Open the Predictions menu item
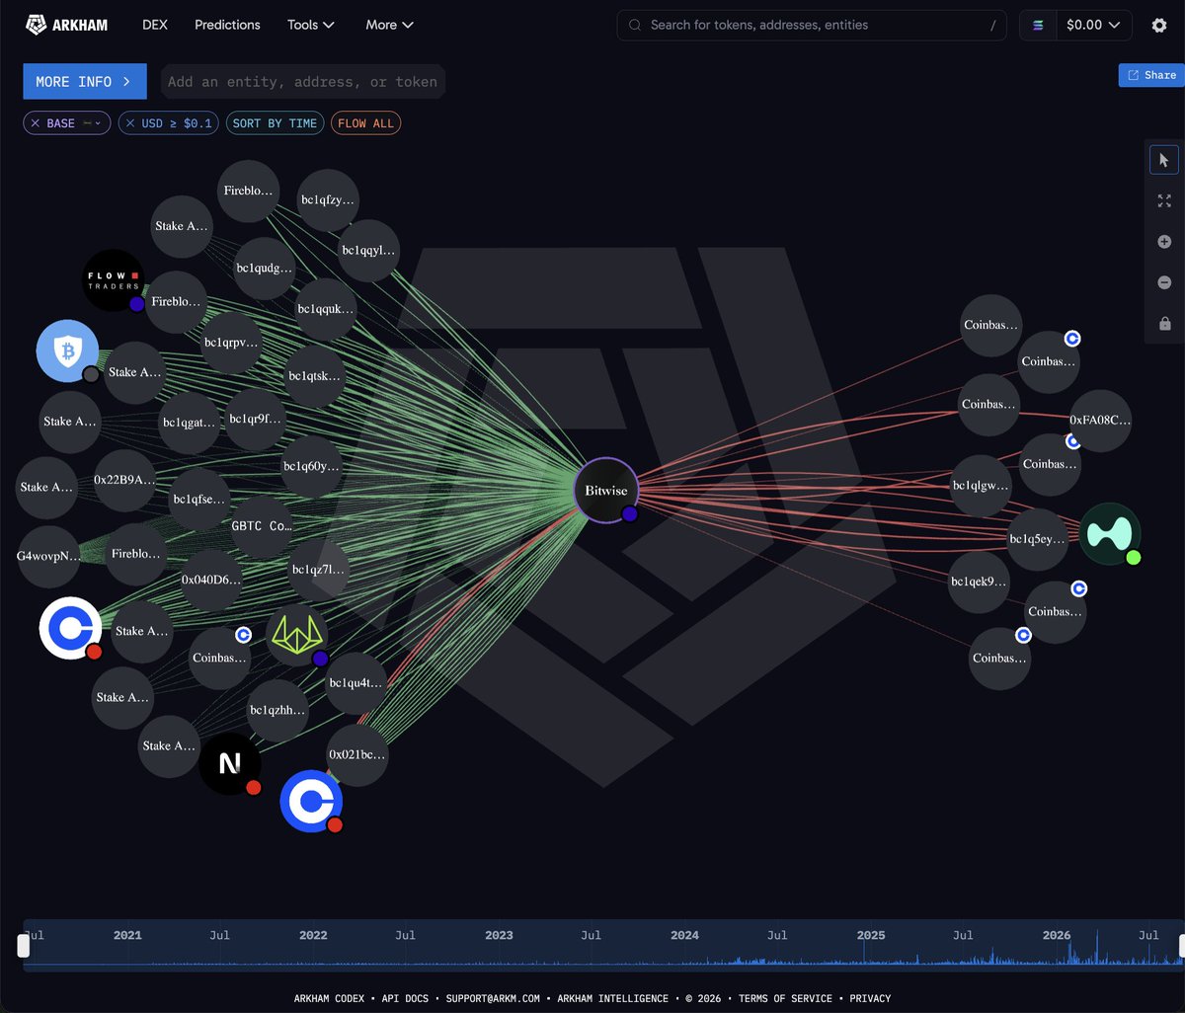Image resolution: width=1185 pixels, height=1013 pixels. pos(227,25)
